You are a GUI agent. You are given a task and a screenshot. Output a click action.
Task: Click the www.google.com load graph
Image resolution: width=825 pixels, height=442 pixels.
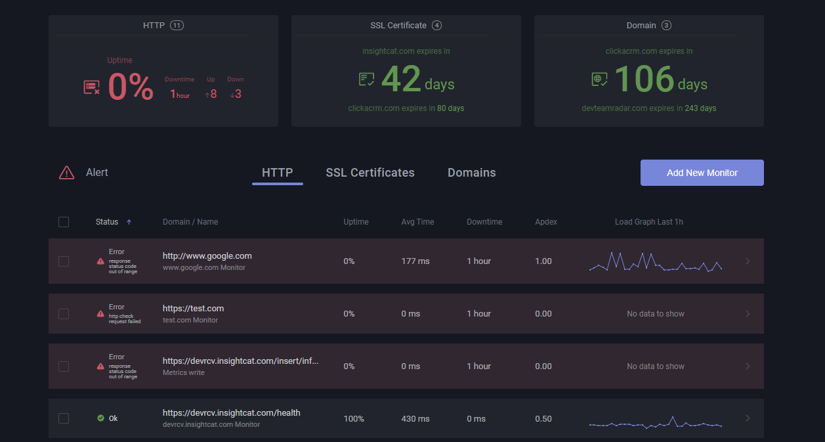pyautogui.click(x=655, y=261)
